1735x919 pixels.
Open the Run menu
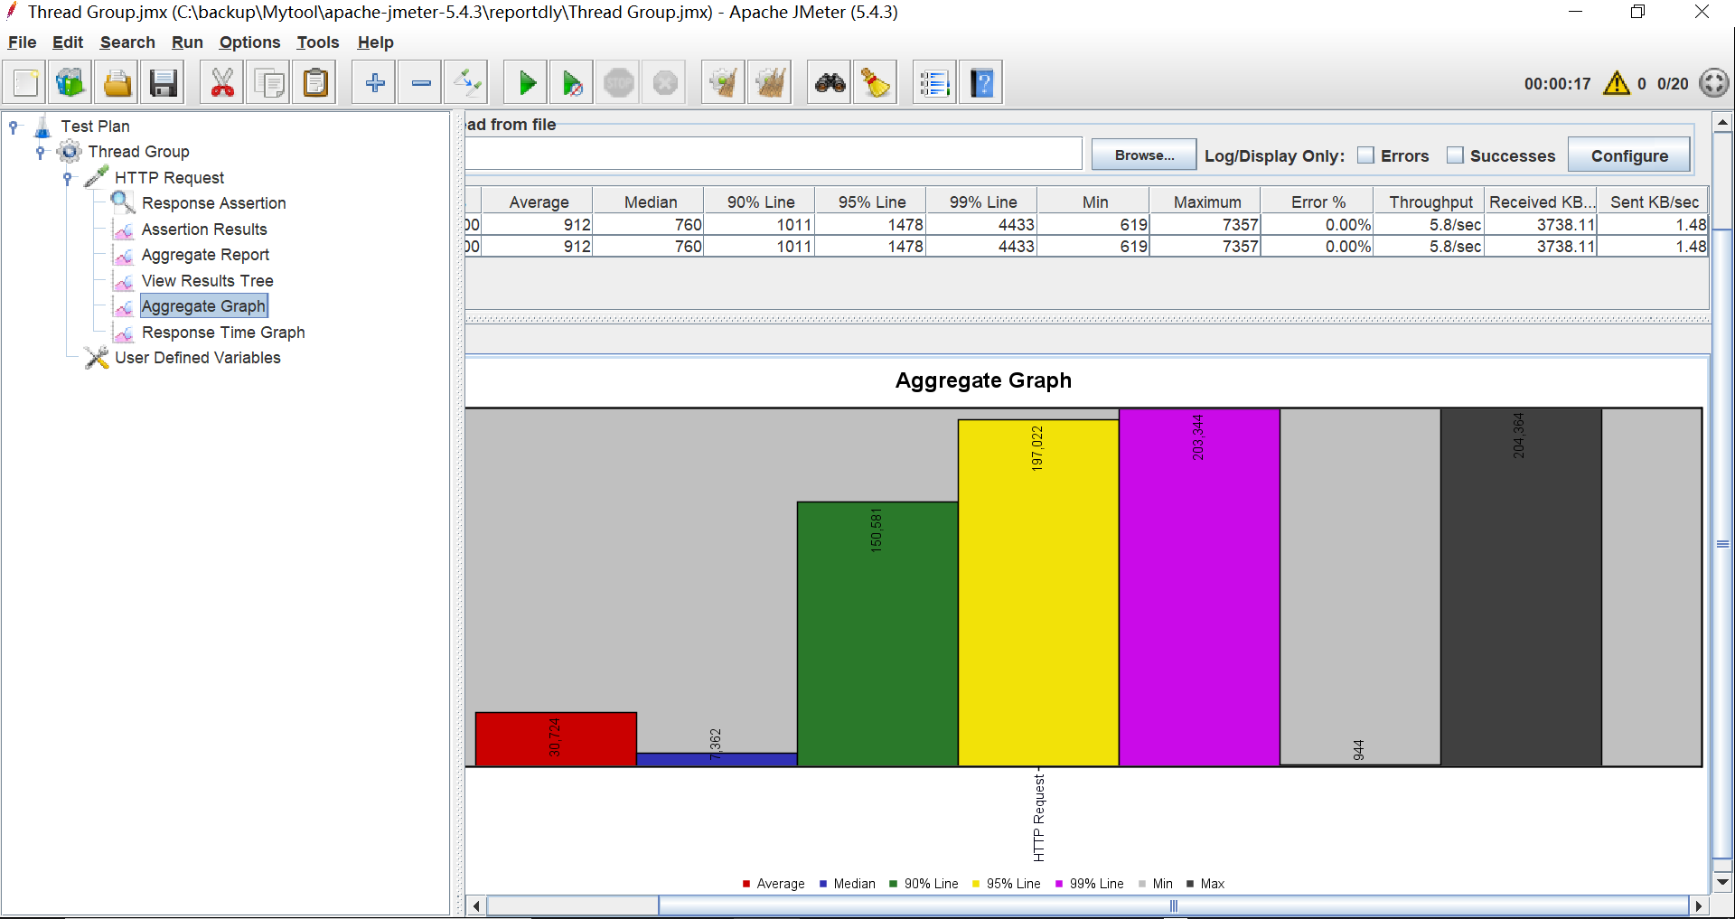tap(187, 42)
